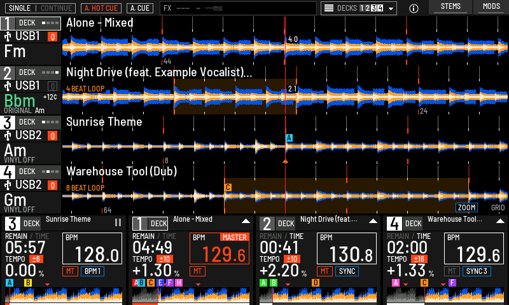Click gray 0 badge beside Deck 2 USB1
Image resolution: width=509 pixels, height=305 pixels.
pos(53,86)
